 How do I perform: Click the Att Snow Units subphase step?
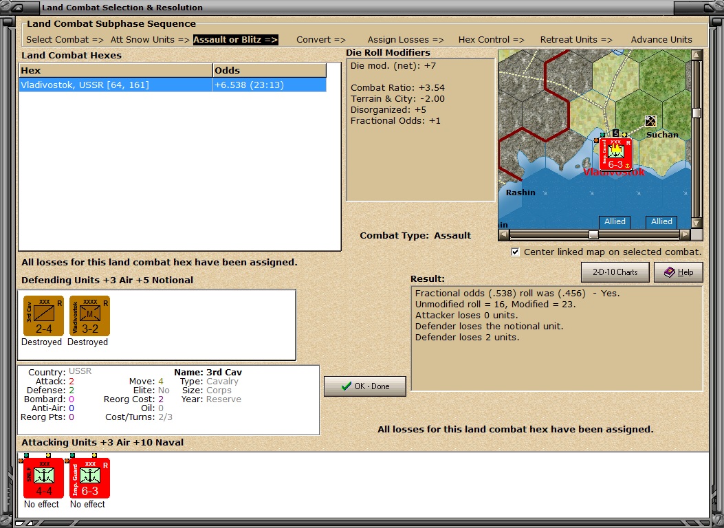(150, 40)
